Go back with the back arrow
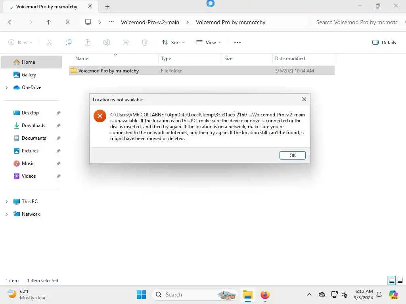Viewport: 406px width, 304px height. tap(11, 22)
